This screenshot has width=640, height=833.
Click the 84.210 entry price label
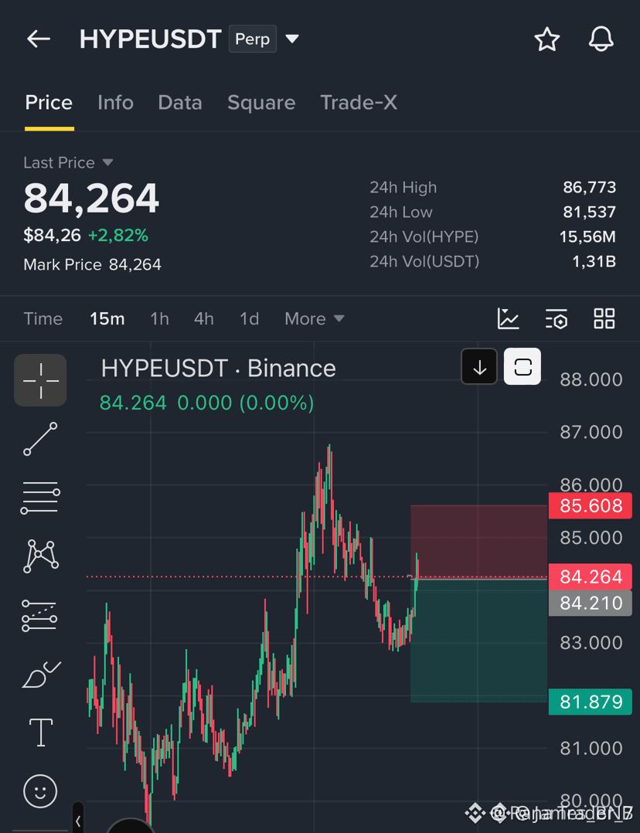coord(591,603)
